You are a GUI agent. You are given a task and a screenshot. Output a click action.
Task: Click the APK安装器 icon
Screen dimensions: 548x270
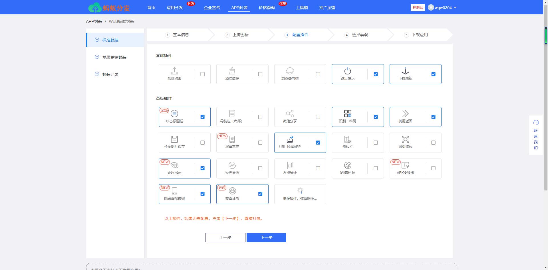pos(405,165)
